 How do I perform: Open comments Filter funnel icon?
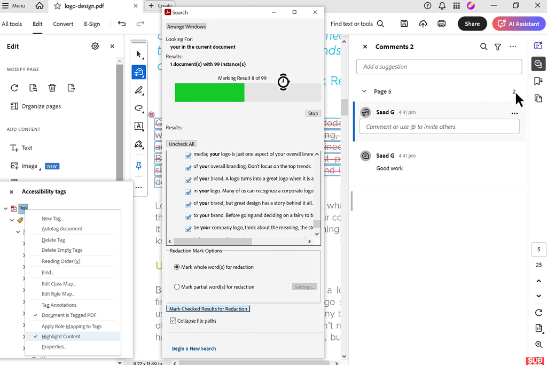click(498, 46)
